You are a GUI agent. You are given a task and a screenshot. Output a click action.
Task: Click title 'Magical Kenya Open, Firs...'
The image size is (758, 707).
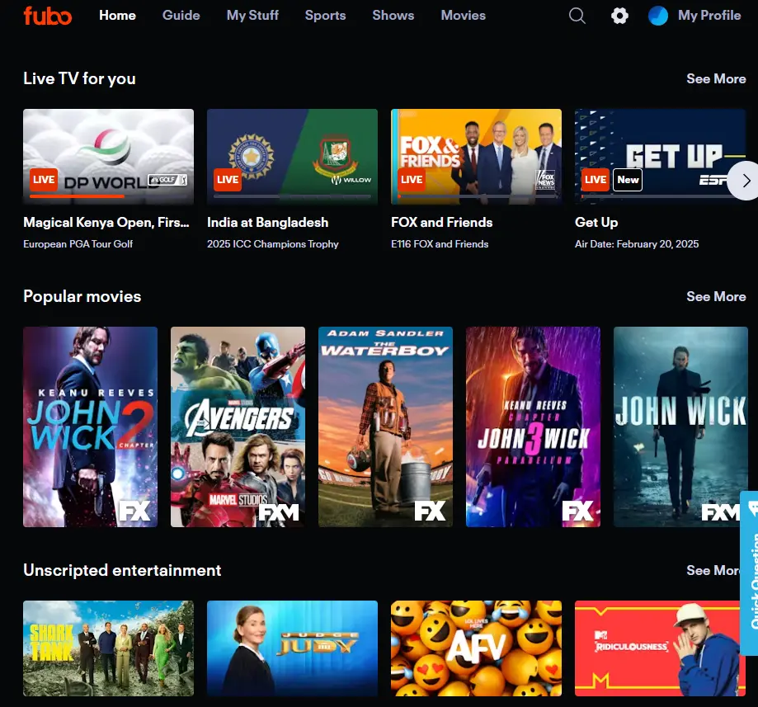tap(106, 223)
